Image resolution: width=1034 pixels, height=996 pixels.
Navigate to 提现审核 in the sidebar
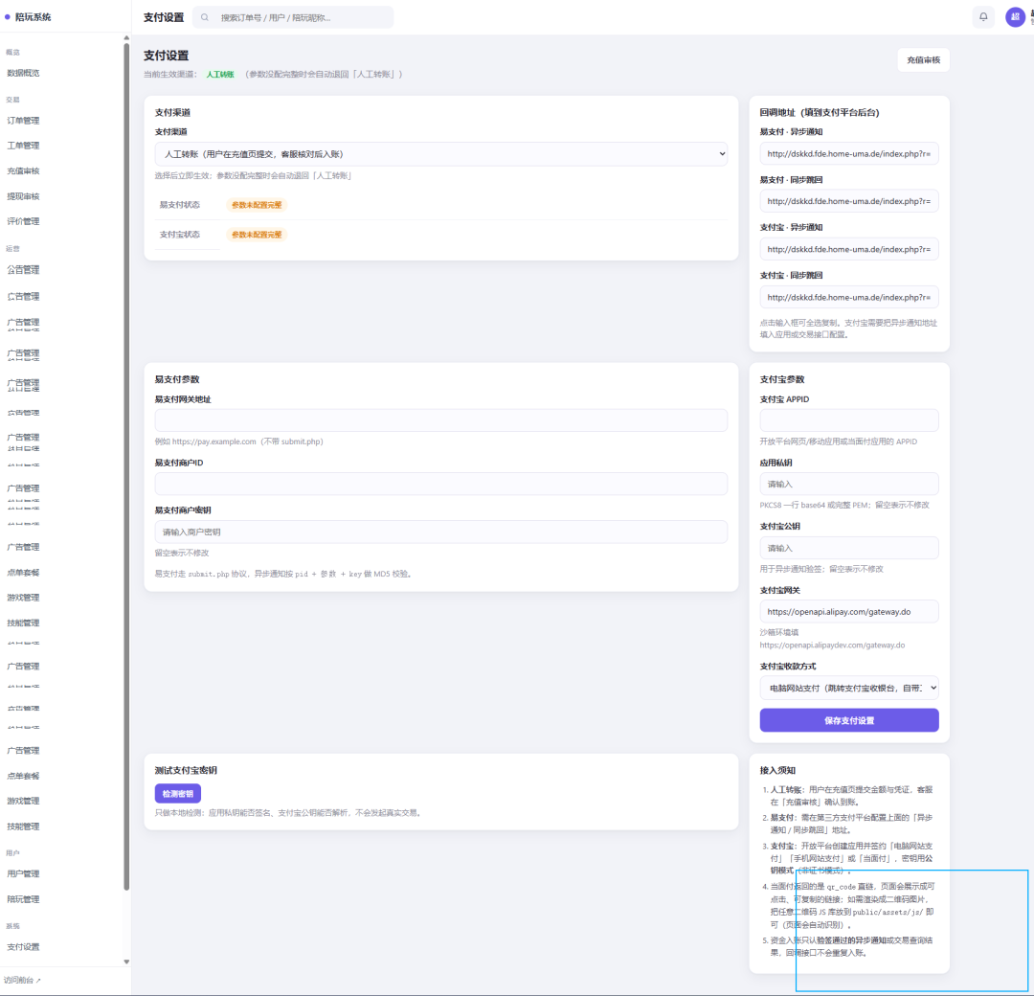24,196
